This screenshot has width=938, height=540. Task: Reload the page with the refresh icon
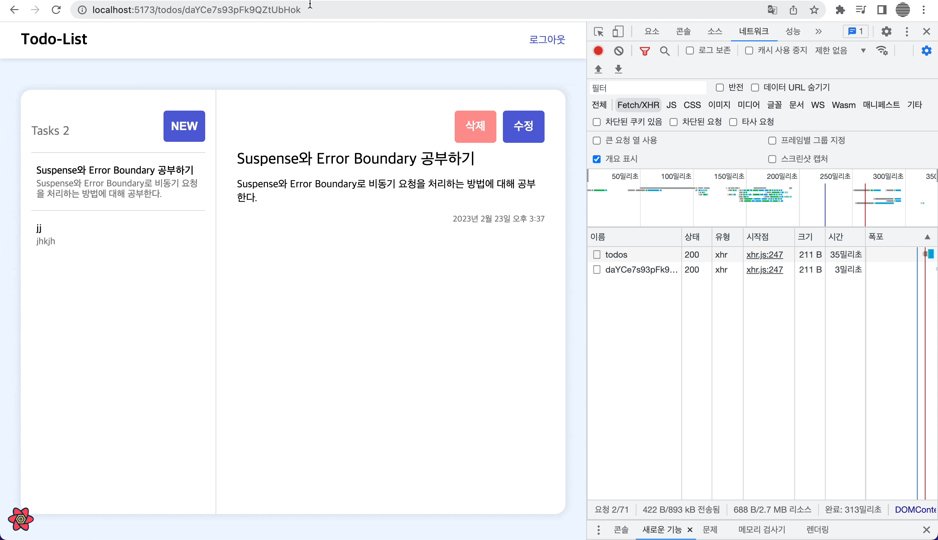56,10
